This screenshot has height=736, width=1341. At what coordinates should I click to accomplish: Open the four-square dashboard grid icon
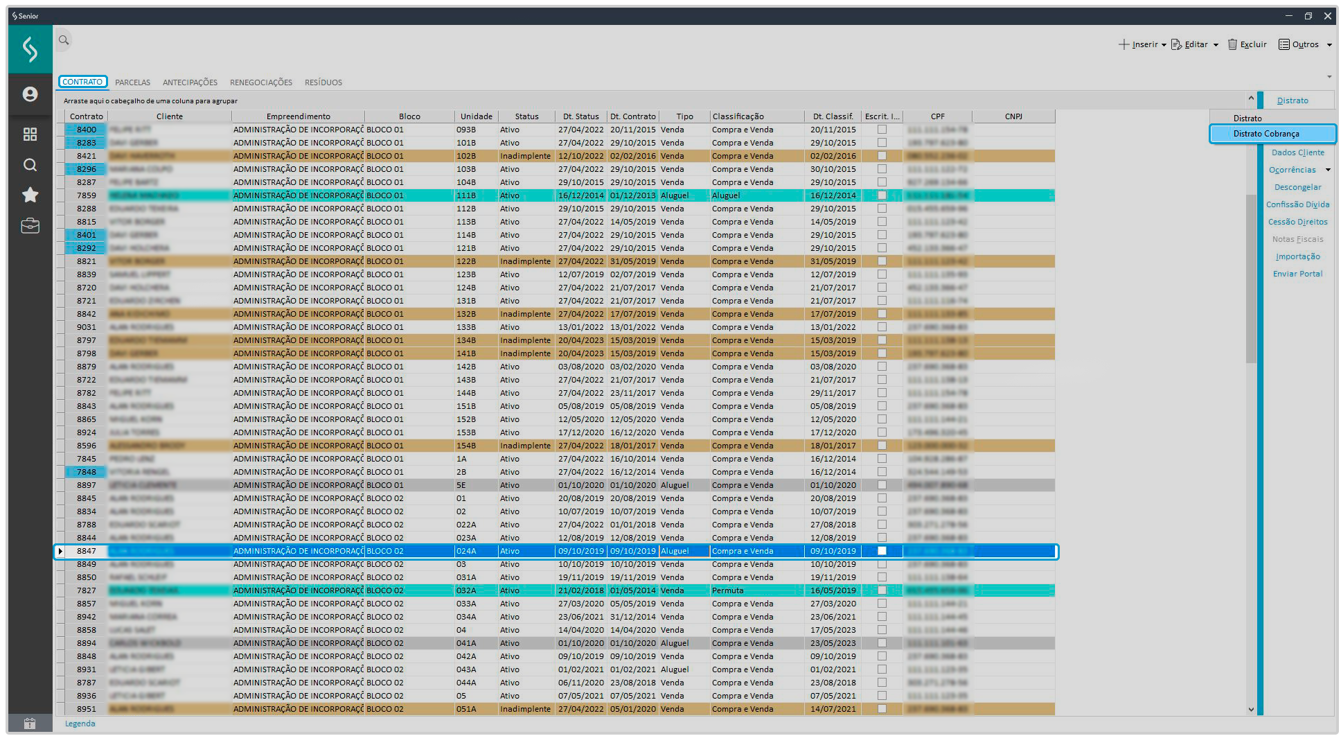pos(30,134)
